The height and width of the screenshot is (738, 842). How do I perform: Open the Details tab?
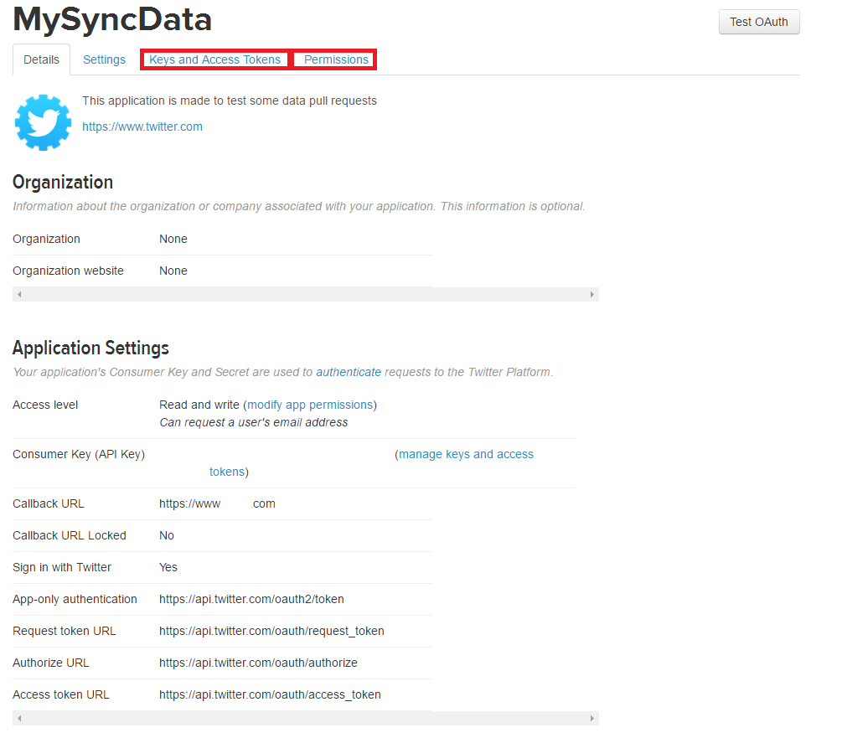[x=41, y=59]
